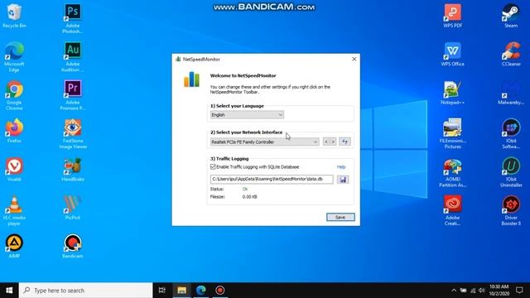Open Adobe Audition desktop shortcut
The width and height of the screenshot is (530, 298).
point(73,56)
